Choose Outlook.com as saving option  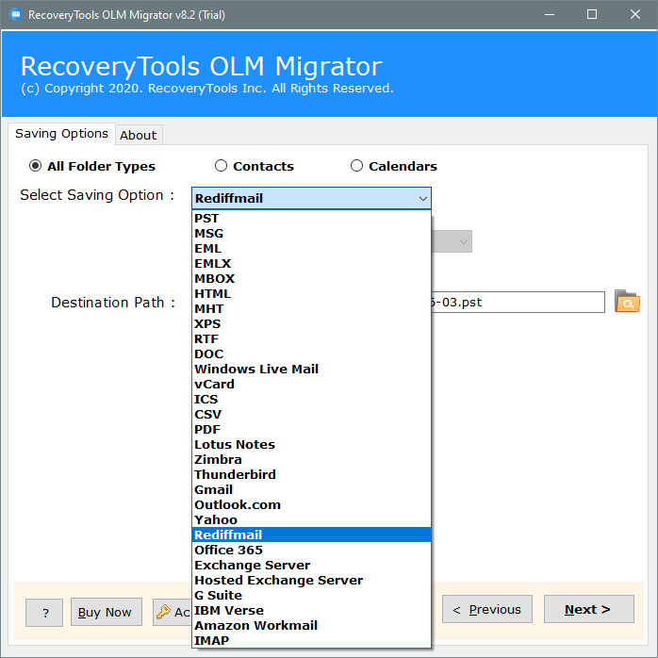click(311, 505)
